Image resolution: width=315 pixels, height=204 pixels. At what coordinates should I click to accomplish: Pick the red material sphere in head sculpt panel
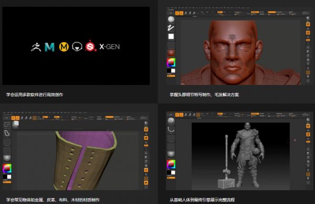171,53
